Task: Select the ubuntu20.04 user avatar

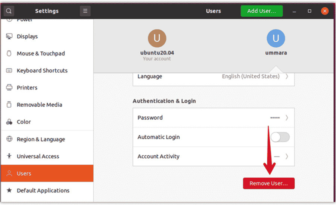Action: pos(157,38)
